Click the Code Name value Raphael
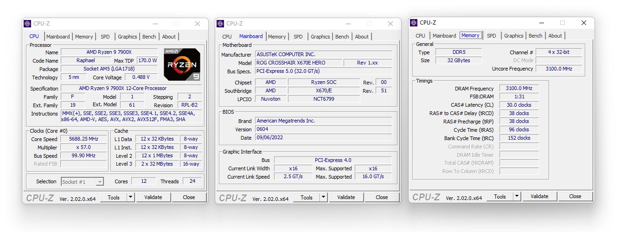The width and height of the screenshot is (627, 232). (x=86, y=61)
